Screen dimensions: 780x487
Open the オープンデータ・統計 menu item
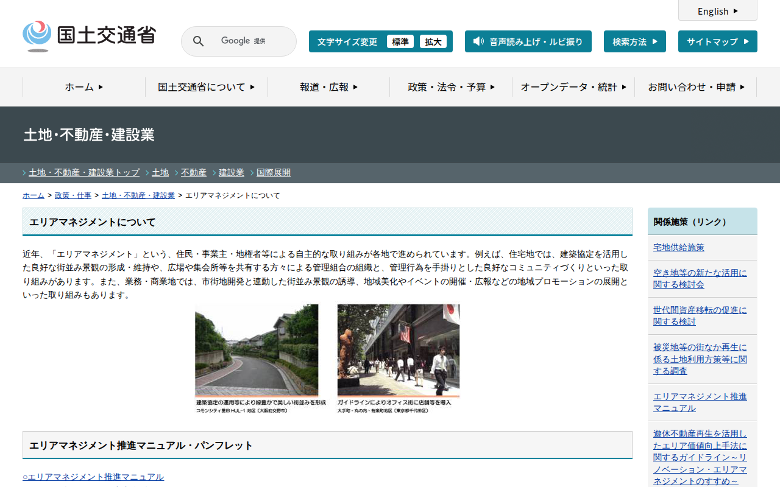pyautogui.click(x=573, y=87)
